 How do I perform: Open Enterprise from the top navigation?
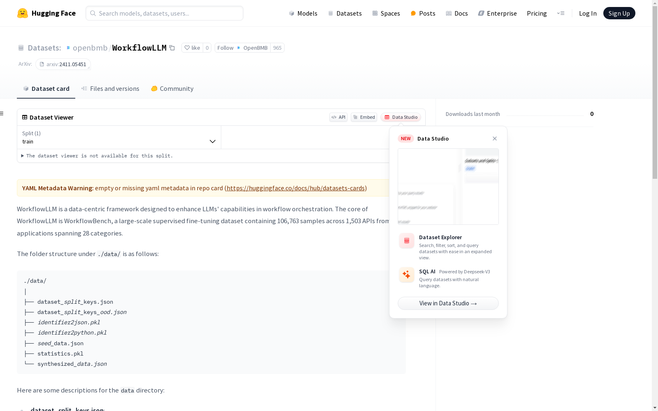[x=497, y=13]
